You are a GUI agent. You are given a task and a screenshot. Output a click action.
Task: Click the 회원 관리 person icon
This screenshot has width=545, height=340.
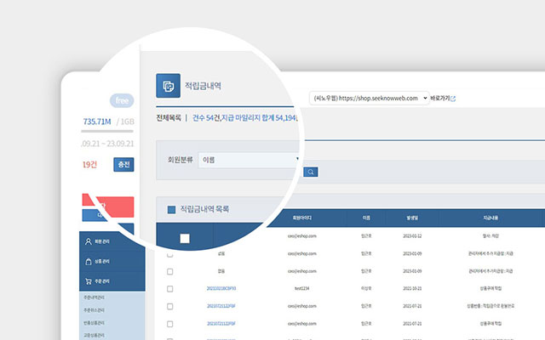[88, 241]
